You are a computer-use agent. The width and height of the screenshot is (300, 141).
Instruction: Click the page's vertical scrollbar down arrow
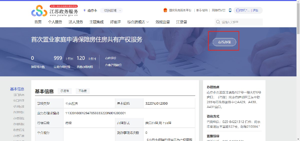tap(298, 139)
